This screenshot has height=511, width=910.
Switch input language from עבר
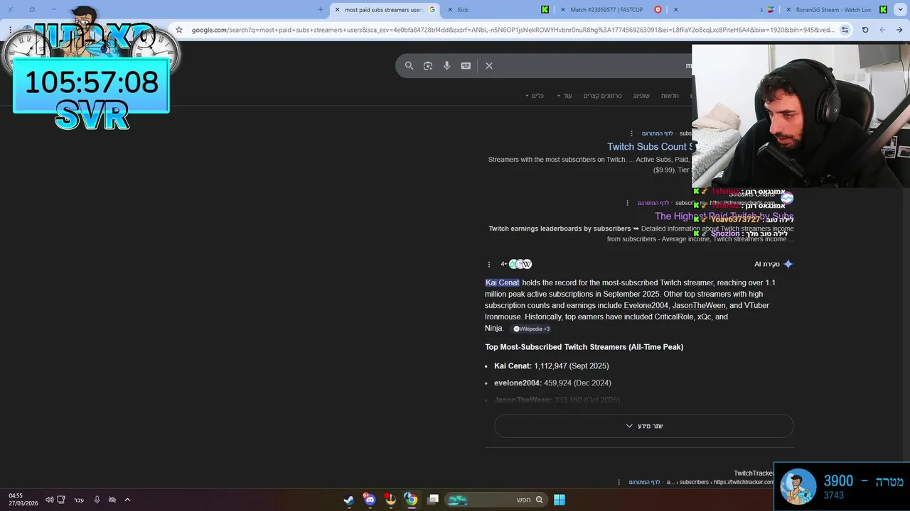(x=79, y=500)
